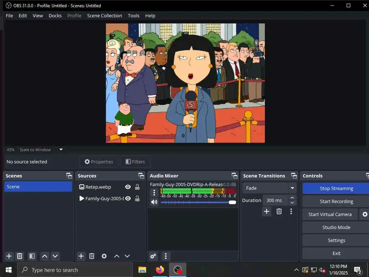The width and height of the screenshot is (369, 277).
Task: Click the Exit button
Action: click(x=336, y=253)
